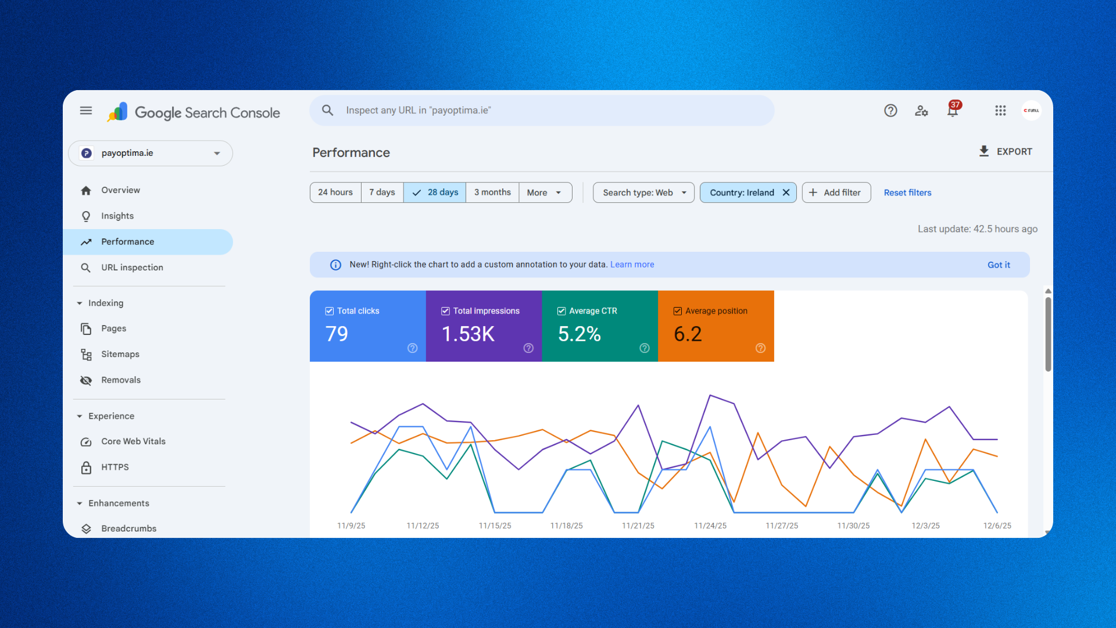Open Sitemaps report in sidebar
Viewport: 1116px width, 628px height.
[148, 355]
